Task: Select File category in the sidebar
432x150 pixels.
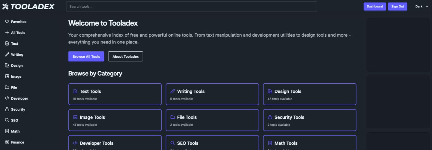Action: pos(31,87)
